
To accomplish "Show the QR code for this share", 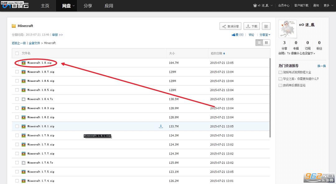I will 266,26.
